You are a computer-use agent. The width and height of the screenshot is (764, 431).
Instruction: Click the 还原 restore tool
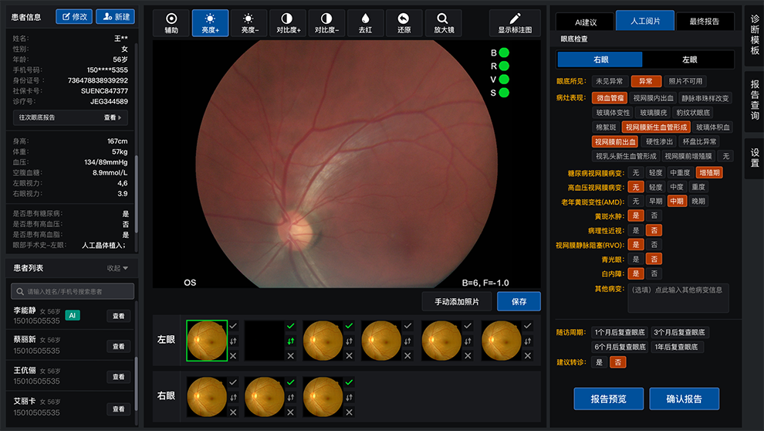click(404, 23)
